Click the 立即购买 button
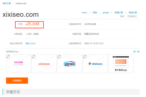The height and width of the screenshot is (97, 146). point(17,80)
